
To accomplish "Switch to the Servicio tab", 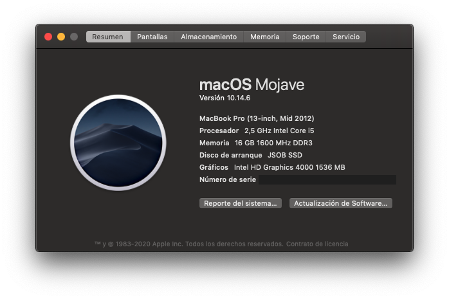I will click(346, 37).
